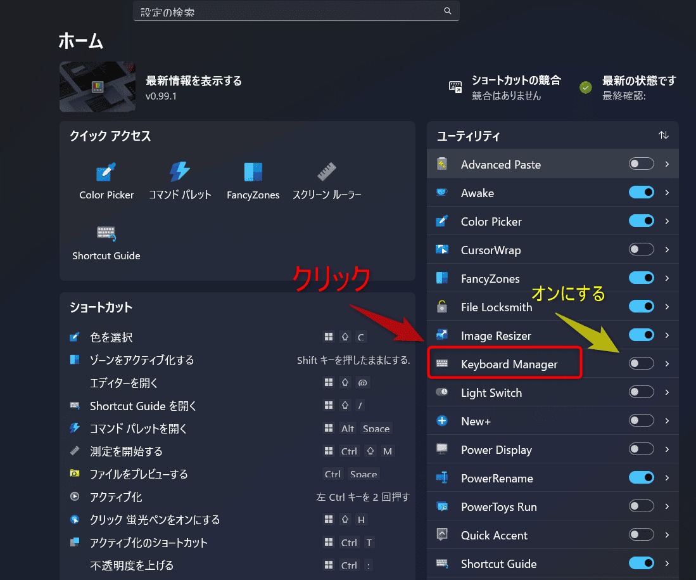This screenshot has width=696, height=580.
Task: Click the mouse highlighter shortcut icon
Action: [75, 519]
